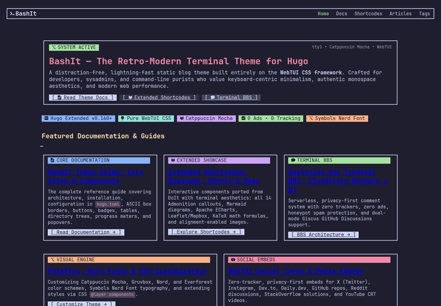
Task: Open the WebTUI Social Cards & Media Embeds article
Action: point(295,271)
